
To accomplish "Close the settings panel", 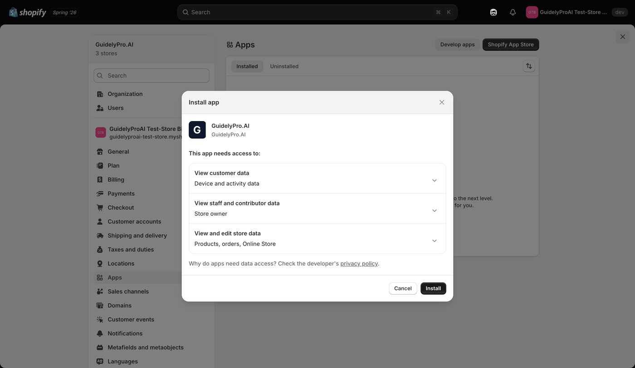I will click(x=623, y=37).
